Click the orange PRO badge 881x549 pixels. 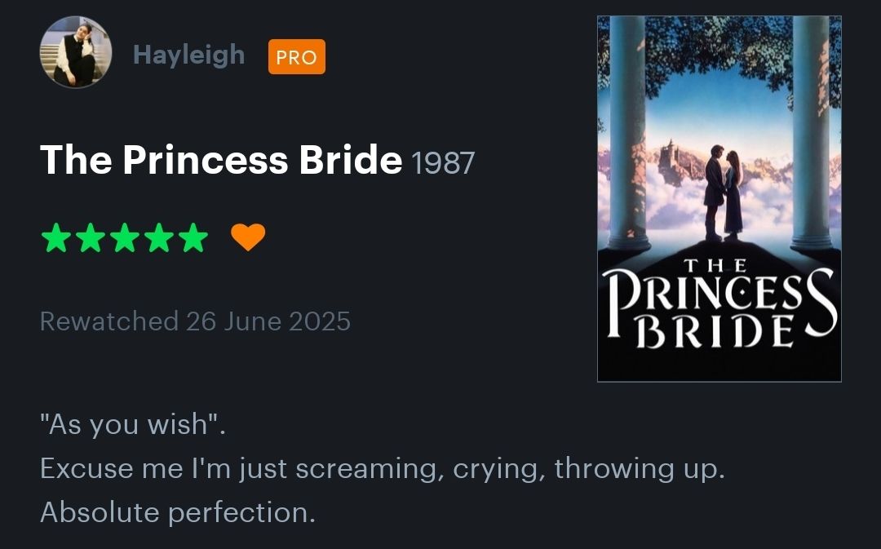(296, 57)
